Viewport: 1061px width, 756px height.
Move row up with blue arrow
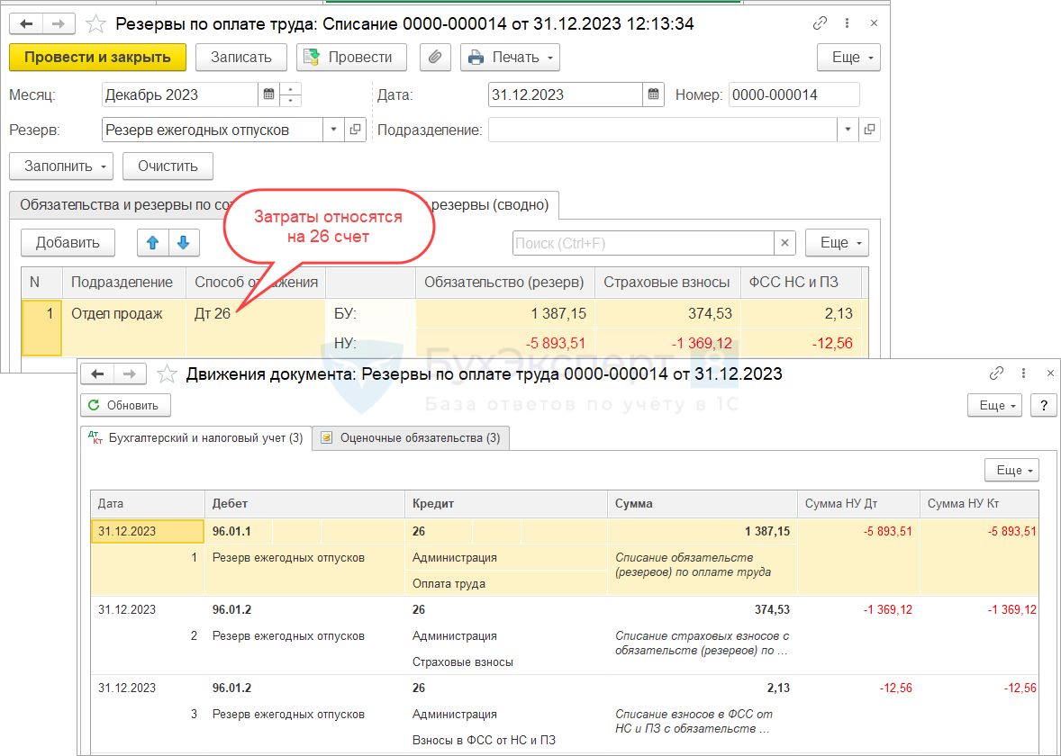(x=151, y=242)
